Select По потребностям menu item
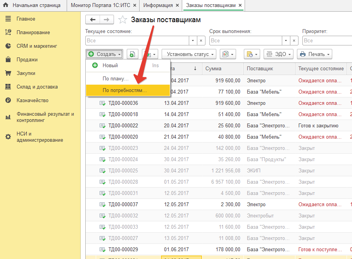The image size is (352, 259). pyautogui.click(x=124, y=90)
